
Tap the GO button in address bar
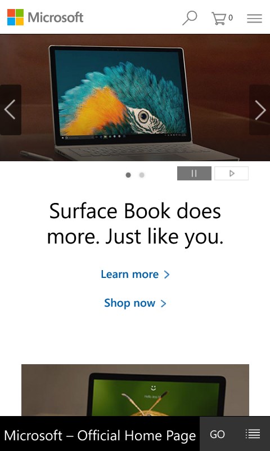pos(217,434)
